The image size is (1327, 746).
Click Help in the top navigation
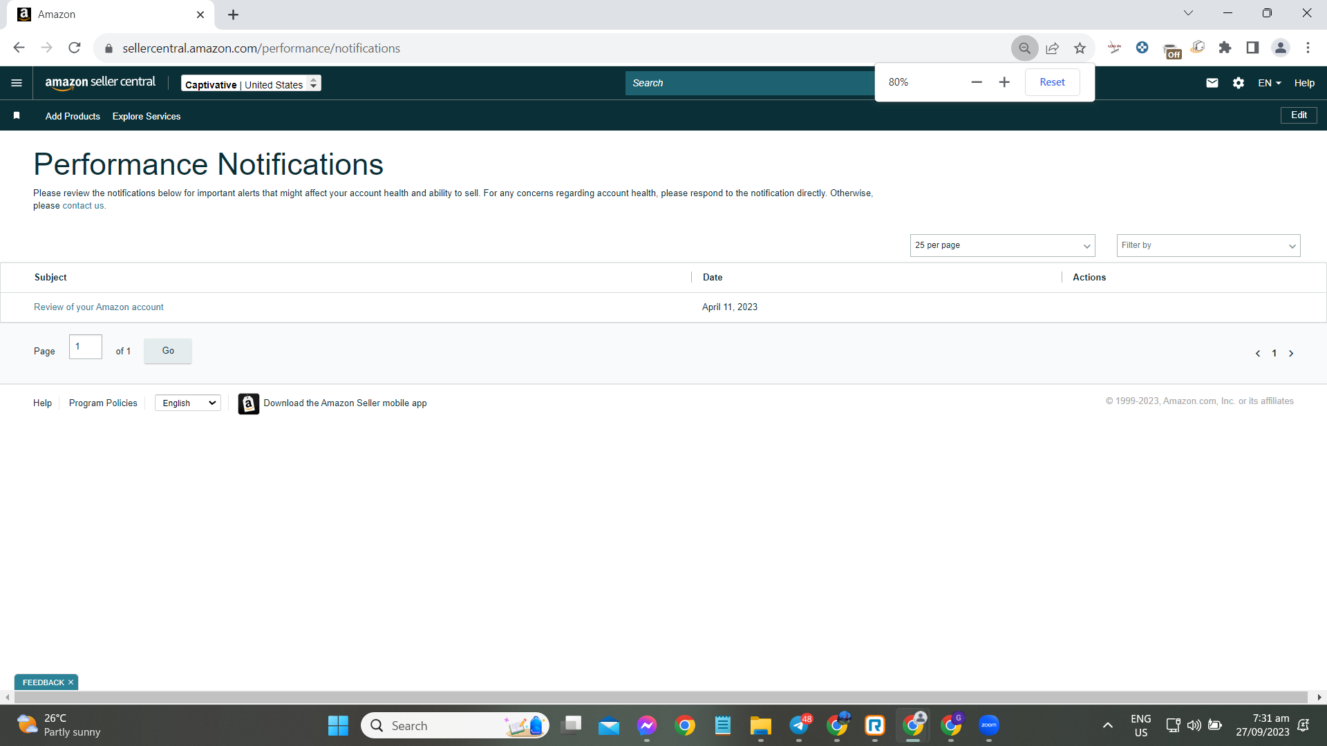[1304, 83]
